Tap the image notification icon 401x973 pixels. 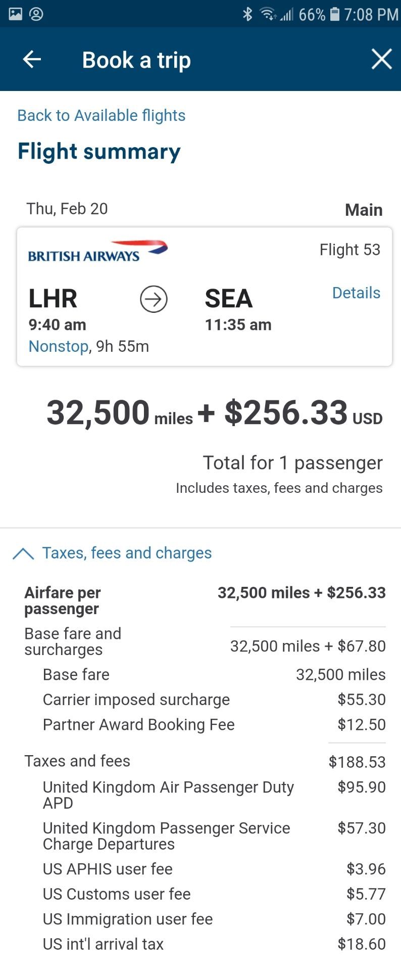point(16,14)
